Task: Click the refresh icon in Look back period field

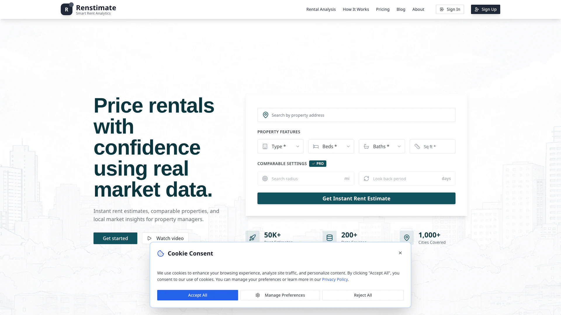Action: point(366,178)
